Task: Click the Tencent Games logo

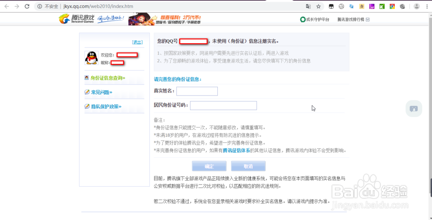Action: (76, 19)
